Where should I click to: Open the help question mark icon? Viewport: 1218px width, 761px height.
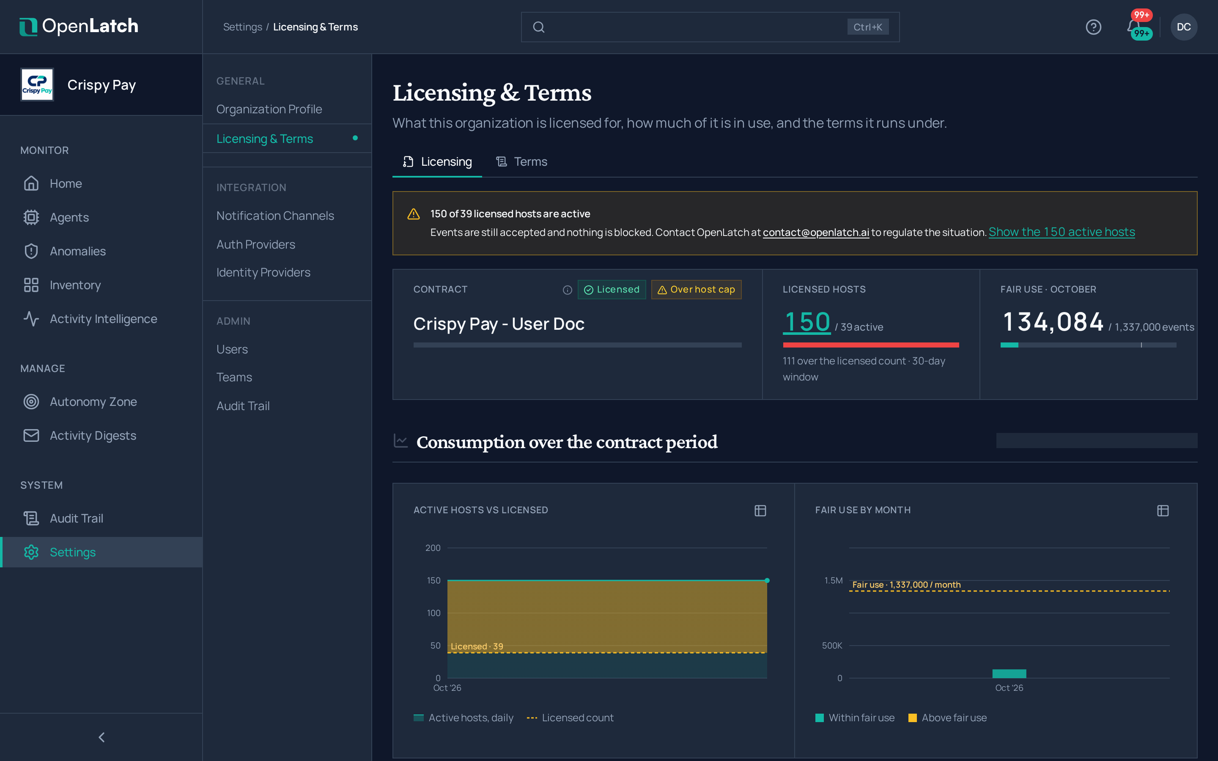tap(1093, 27)
